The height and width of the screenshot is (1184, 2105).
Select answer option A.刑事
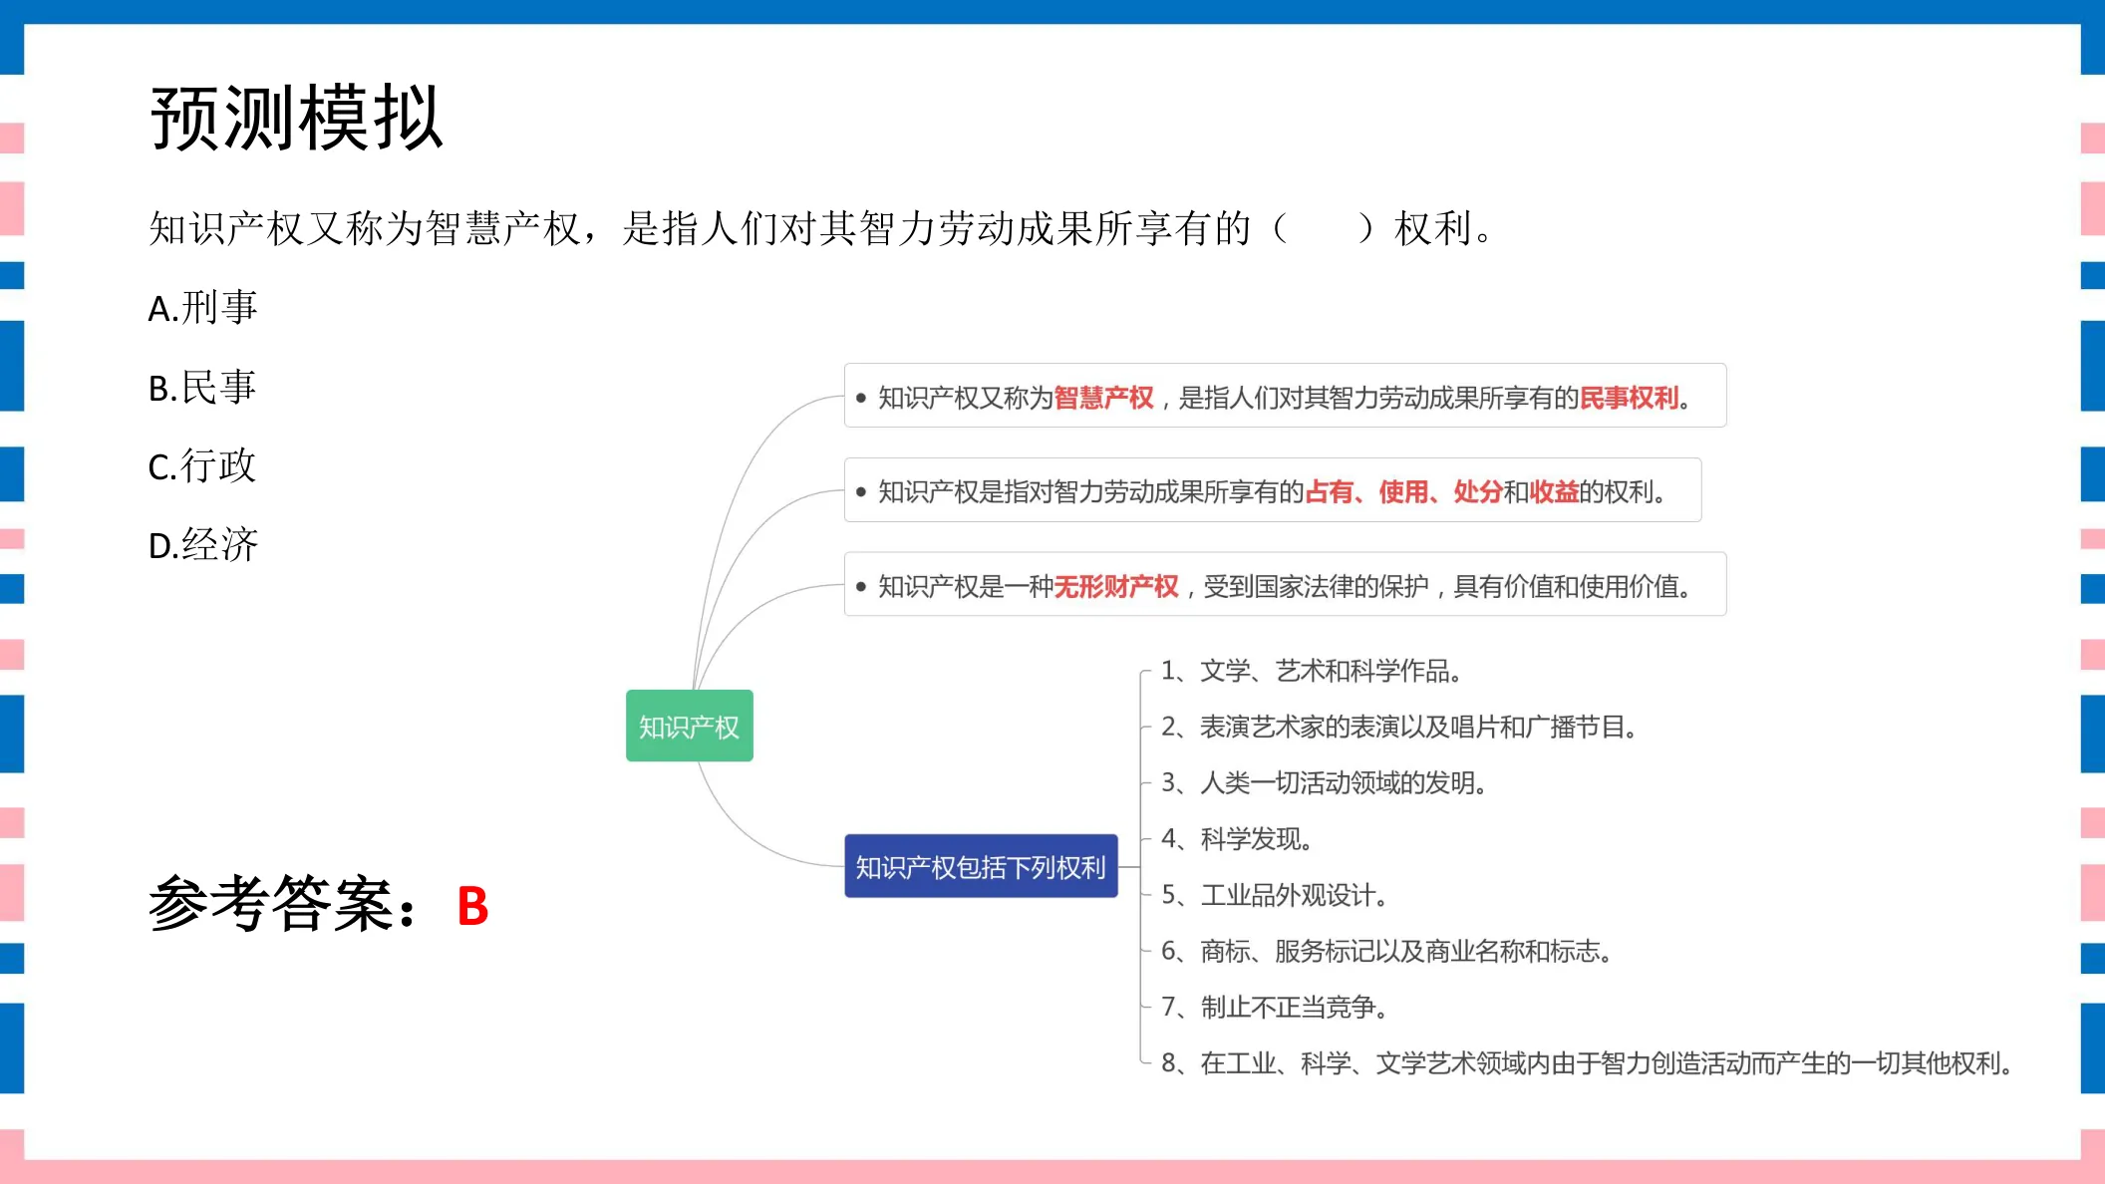pyautogui.click(x=203, y=308)
